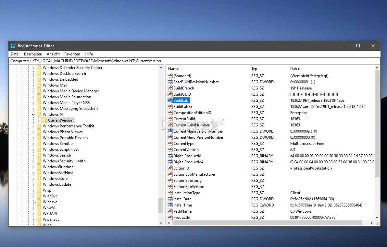Click the data cell 'Multiprocessor Free'

click(x=307, y=144)
